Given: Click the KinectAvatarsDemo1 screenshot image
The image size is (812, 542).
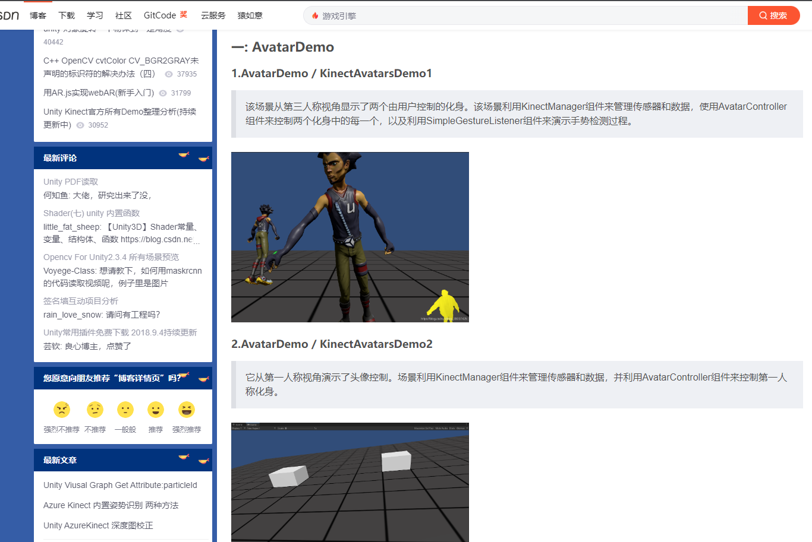Looking at the screenshot, I should click(x=350, y=237).
